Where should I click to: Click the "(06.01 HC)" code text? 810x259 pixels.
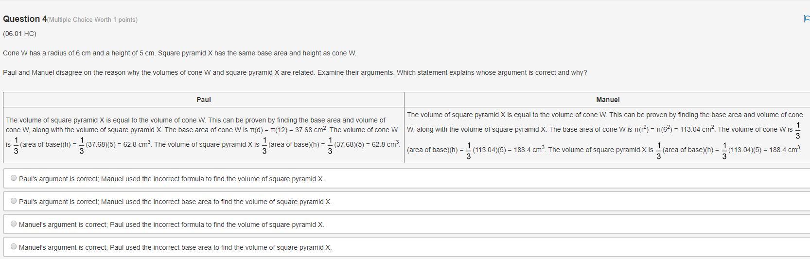click(x=19, y=34)
